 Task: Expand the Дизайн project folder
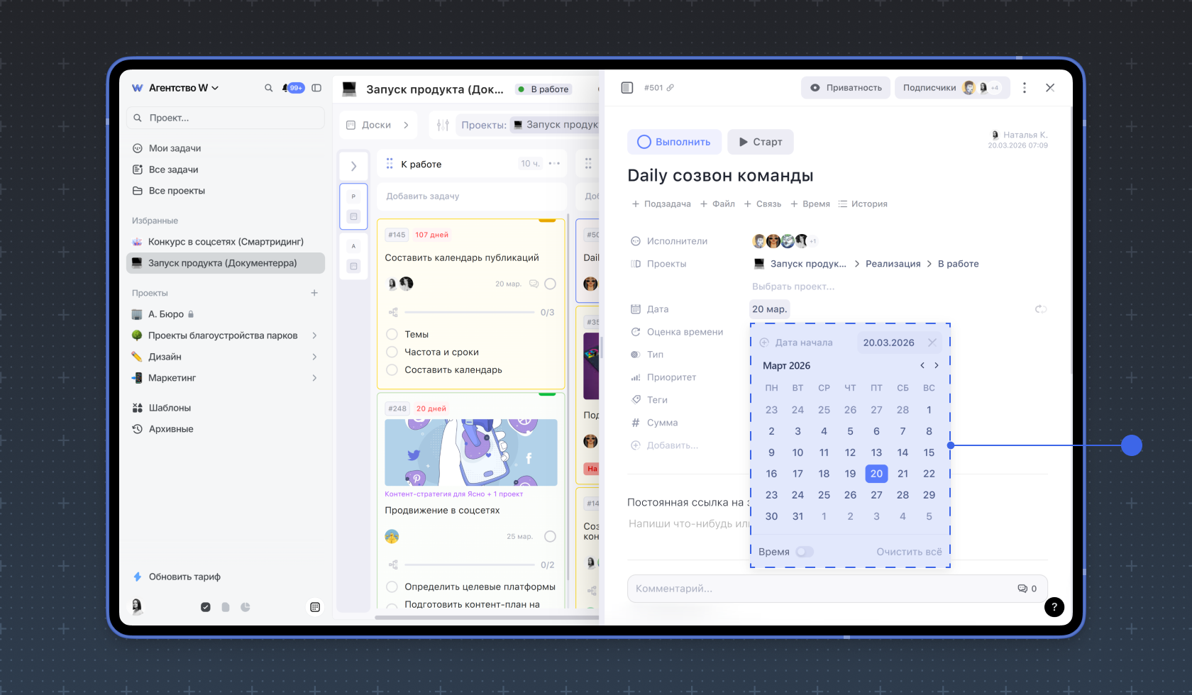tap(314, 357)
